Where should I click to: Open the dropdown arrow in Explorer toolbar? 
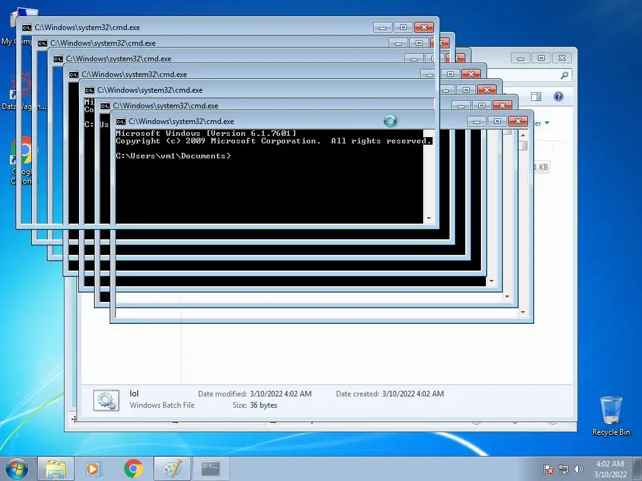pos(547,123)
